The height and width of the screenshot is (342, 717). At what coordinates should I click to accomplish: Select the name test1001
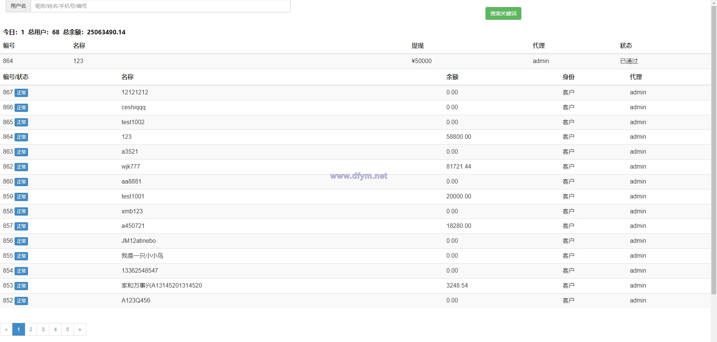(133, 196)
